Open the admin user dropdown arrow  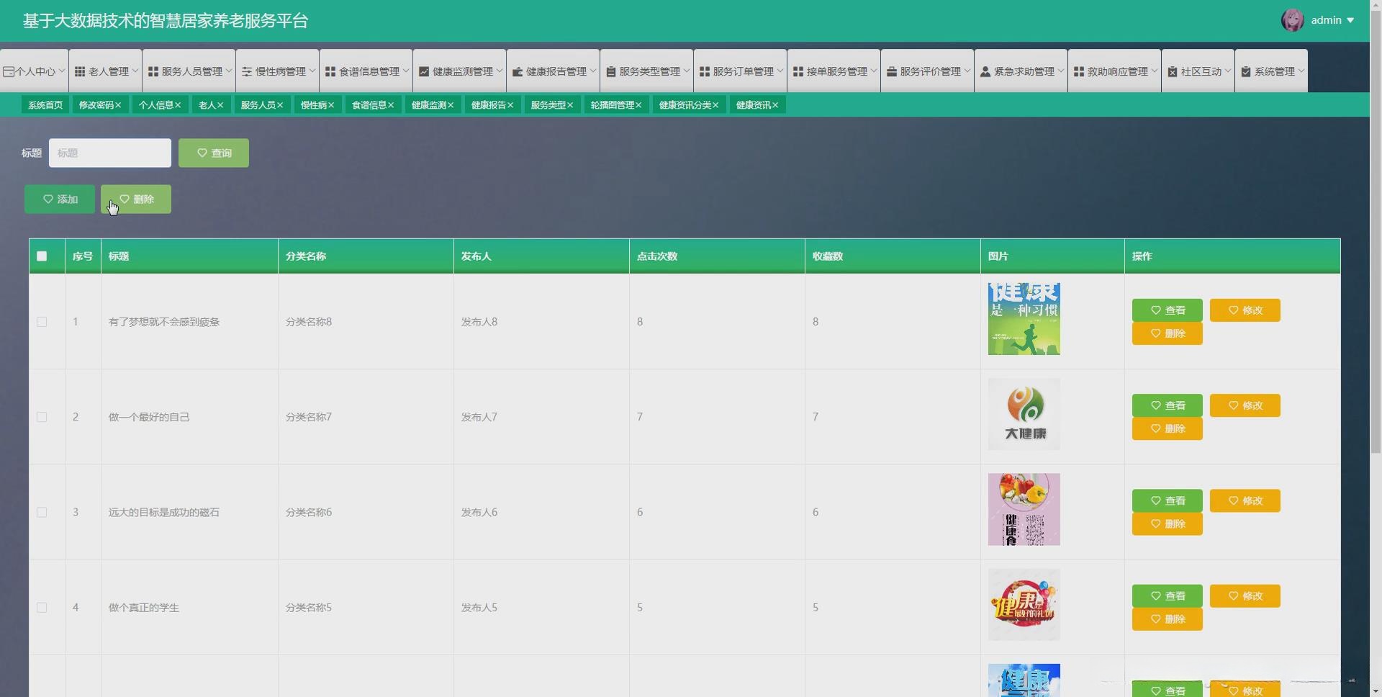[1350, 20]
